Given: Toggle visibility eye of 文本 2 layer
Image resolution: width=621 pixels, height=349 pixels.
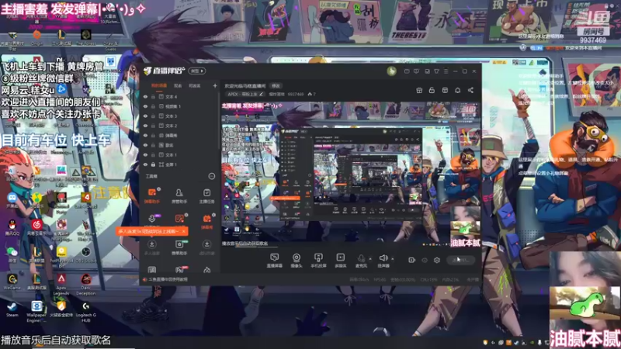Looking at the screenshot, I should [x=145, y=126].
